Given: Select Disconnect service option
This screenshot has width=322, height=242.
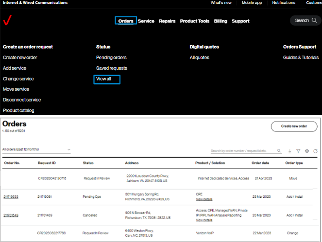Looking at the screenshot, I should (x=22, y=100).
